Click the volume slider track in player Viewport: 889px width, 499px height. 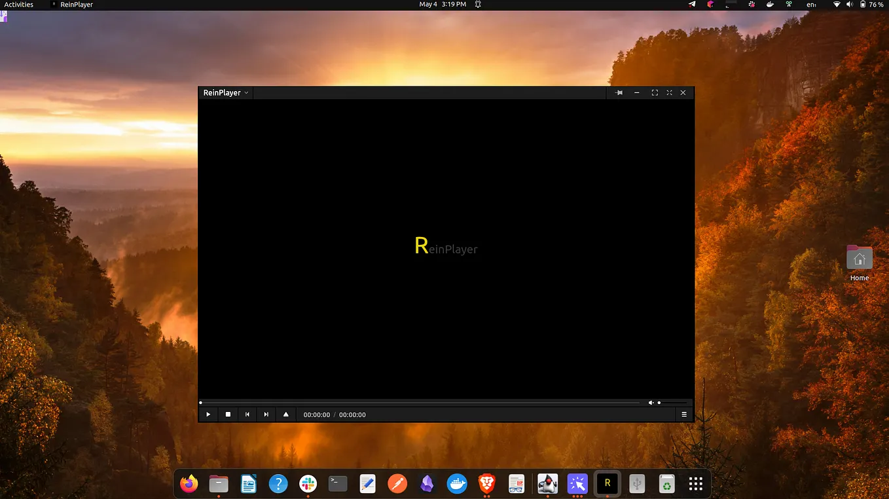point(673,403)
